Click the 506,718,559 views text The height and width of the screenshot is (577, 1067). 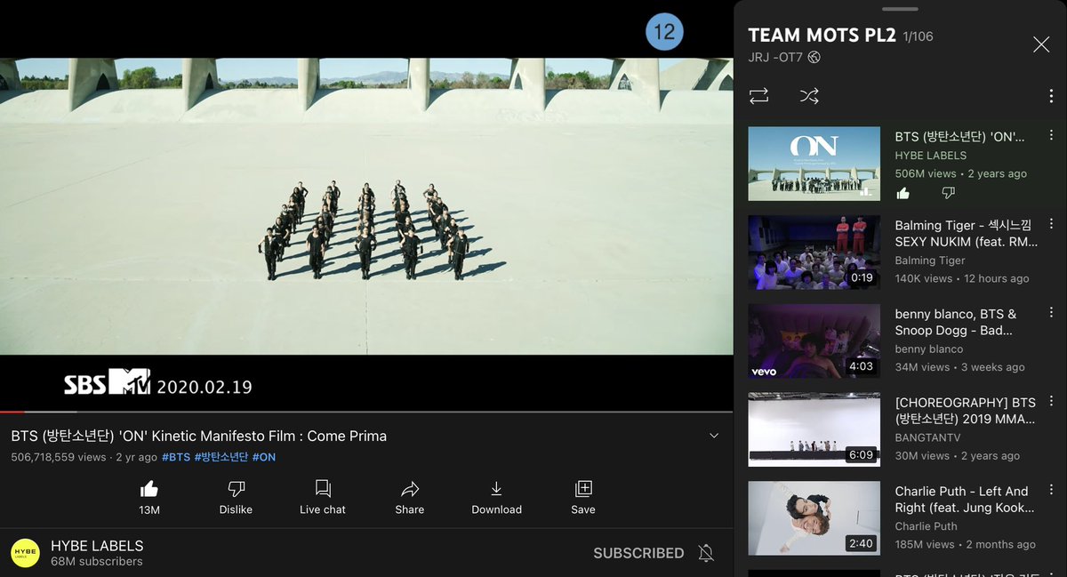[x=59, y=457]
